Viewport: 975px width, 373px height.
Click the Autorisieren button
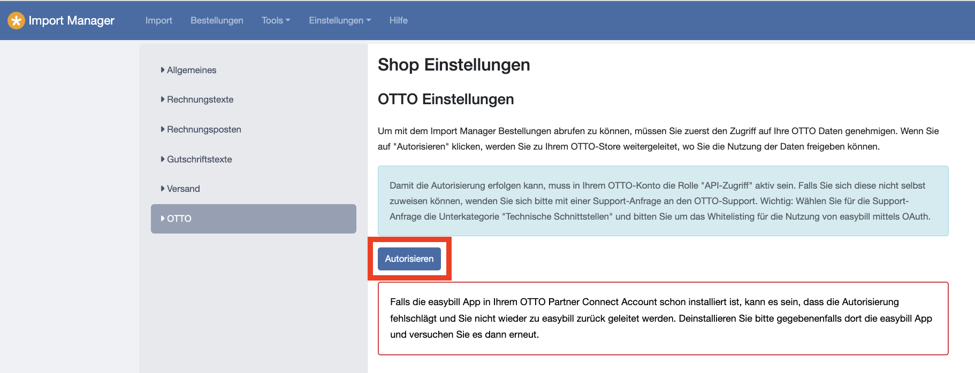(409, 259)
